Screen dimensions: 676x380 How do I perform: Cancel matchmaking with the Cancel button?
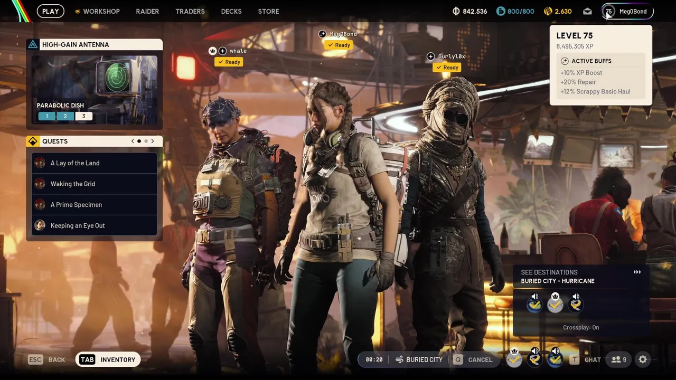(473, 360)
